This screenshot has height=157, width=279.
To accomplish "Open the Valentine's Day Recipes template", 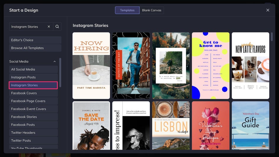I will point(211,125).
